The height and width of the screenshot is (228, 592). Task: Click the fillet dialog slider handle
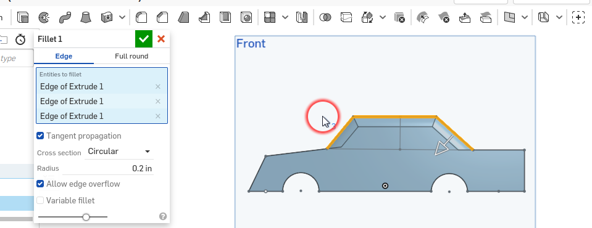click(86, 217)
